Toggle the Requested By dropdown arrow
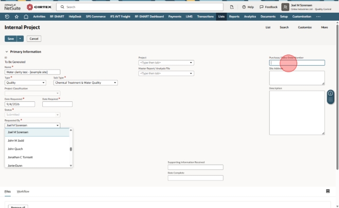Screen dimensions: 339x208 tap(58, 125)
